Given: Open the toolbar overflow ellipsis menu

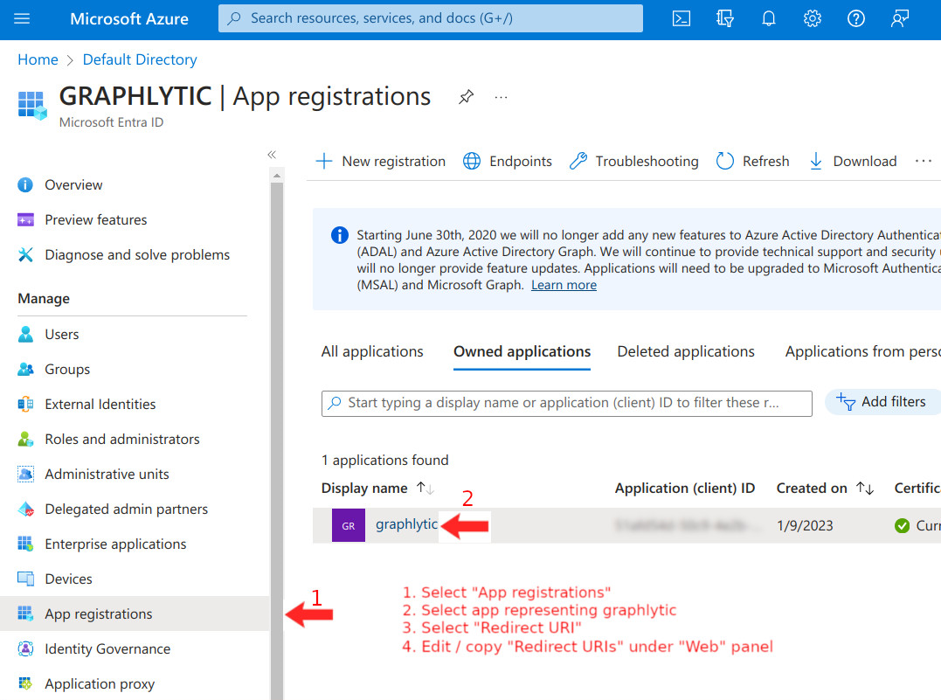Looking at the screenshot, I should pyautogui.click(x=924, y=161).
